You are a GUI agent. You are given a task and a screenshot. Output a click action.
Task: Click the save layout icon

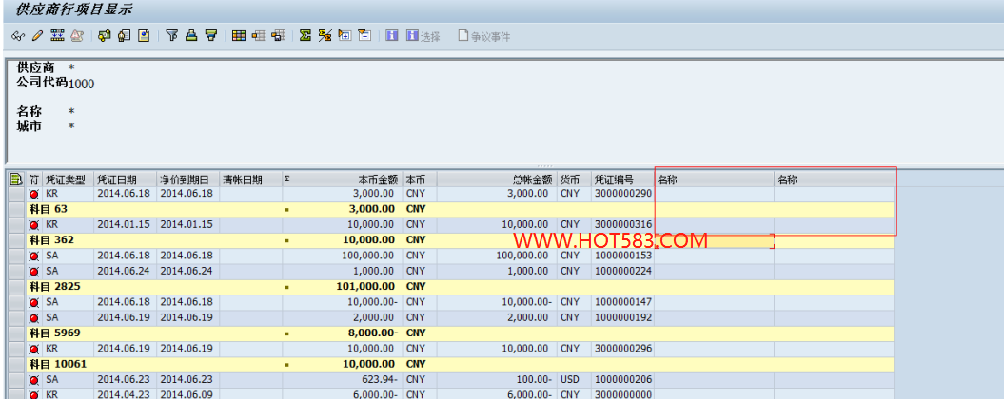pyautogui.click(x=277, y=36)
